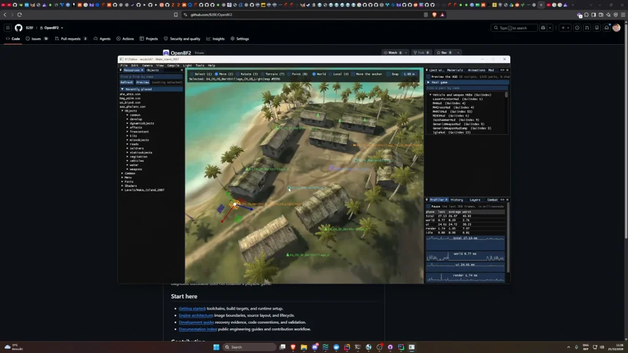
Task: Click the blue move gizmo plane handle
Action: click(221, 208)
